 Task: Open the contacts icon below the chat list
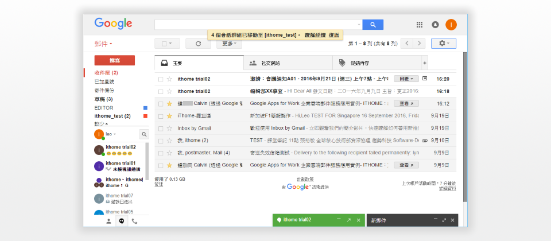[108, 221]
